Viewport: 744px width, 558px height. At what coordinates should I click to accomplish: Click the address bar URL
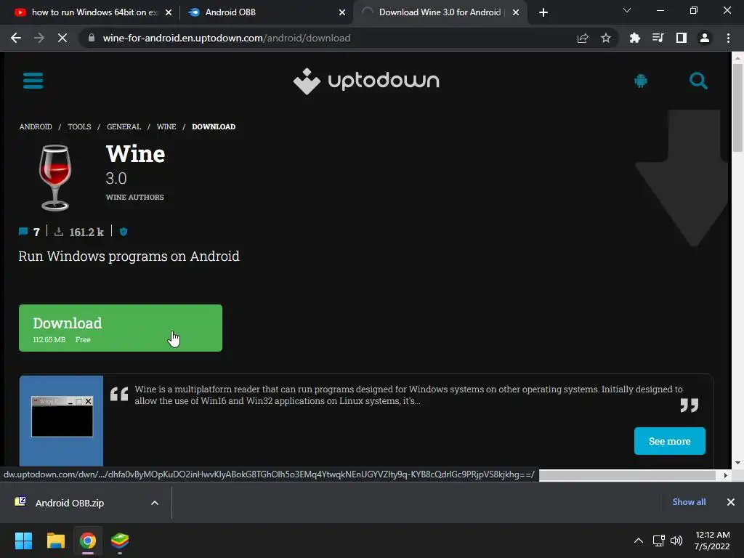tap(227, 38)
